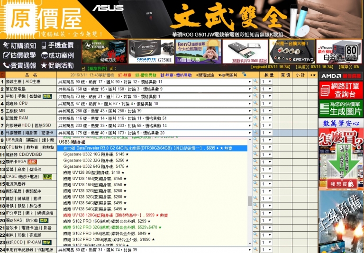The height and width of the screenshot is (253, 364).
Task: Open the 成功案例 link
Action: pos(57,55)
